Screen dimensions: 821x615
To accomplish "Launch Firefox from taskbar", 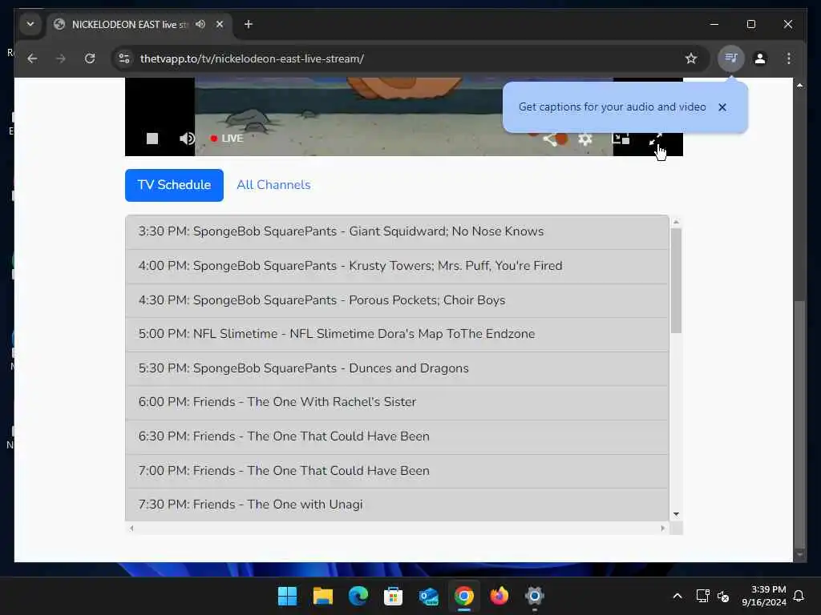I will pos(499,596).
